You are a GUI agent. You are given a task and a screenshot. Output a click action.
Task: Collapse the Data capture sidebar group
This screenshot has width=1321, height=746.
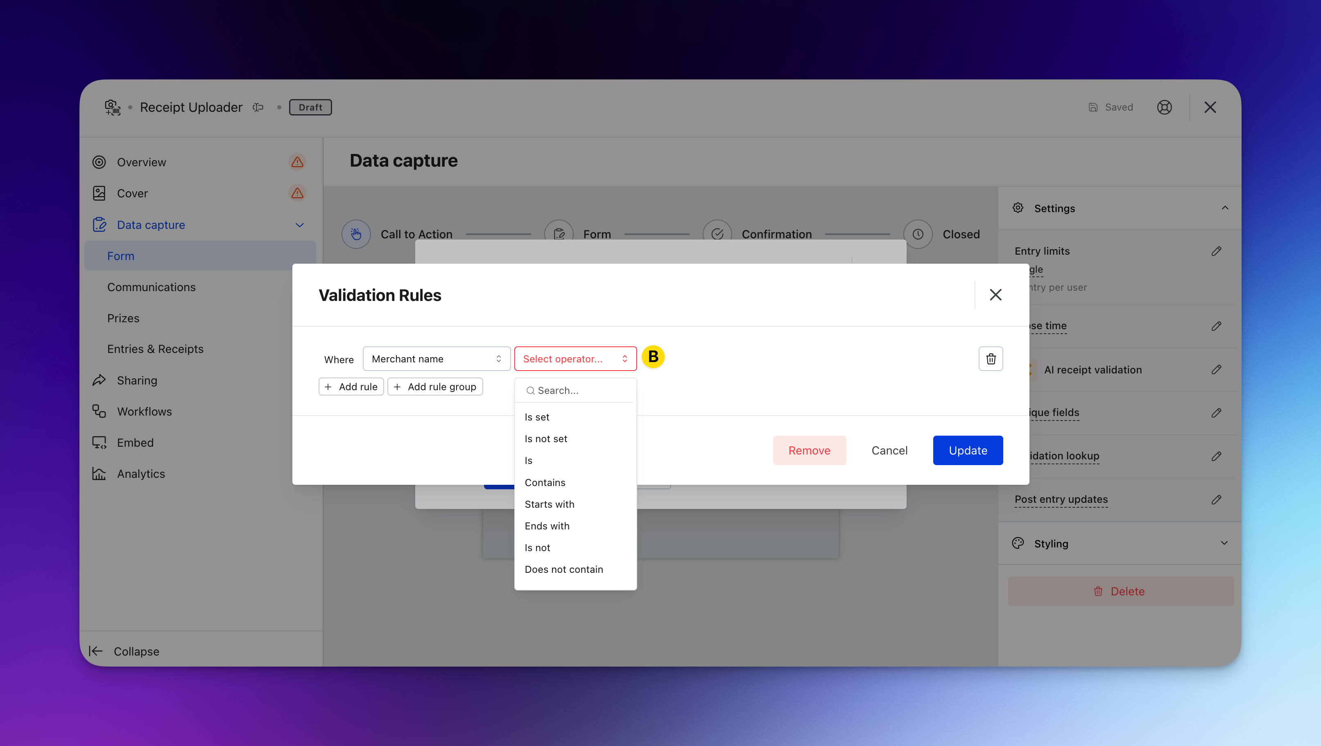tap(299, 225)
